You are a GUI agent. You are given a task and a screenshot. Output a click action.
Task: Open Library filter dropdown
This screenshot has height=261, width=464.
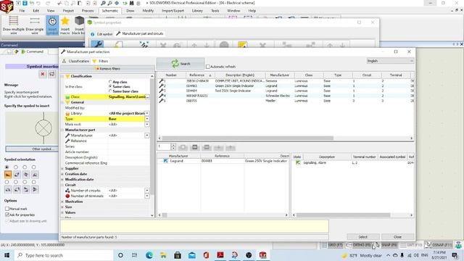pyautogui.click(x=147, y=113)
